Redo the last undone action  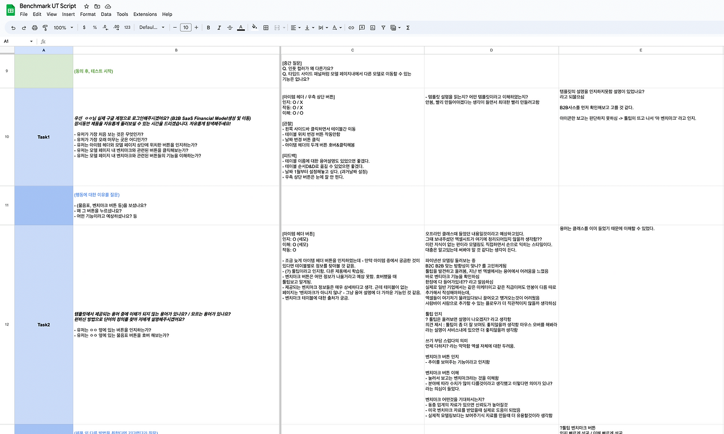pos(24,27)
